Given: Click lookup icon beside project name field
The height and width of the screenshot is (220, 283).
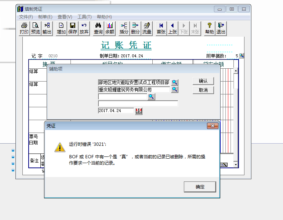Looking at the screenshot, I should (x=174, y=82).
